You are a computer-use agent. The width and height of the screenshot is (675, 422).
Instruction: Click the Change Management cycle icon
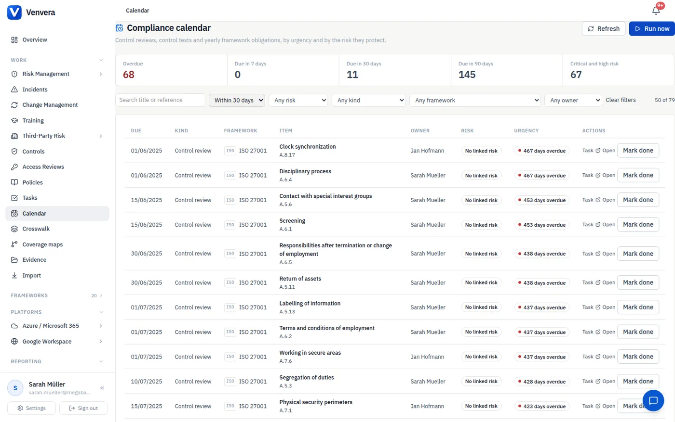coord(14,105)
